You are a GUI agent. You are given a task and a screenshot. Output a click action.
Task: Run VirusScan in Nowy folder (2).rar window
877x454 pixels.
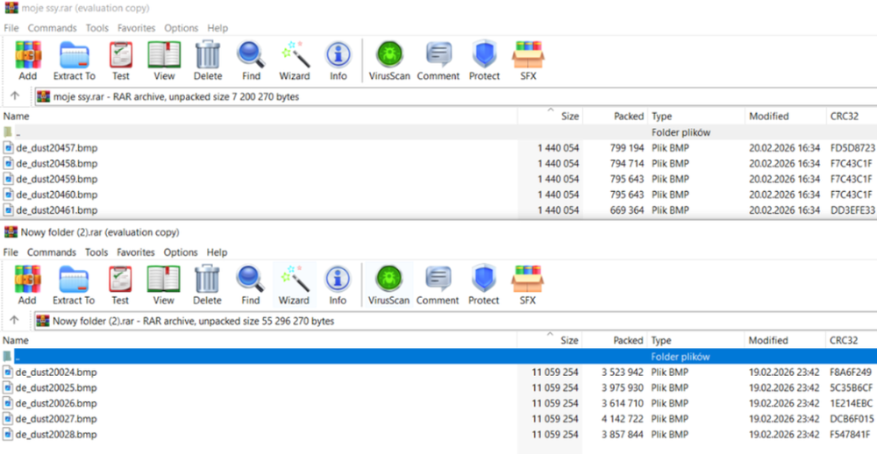tap(389, 284)
